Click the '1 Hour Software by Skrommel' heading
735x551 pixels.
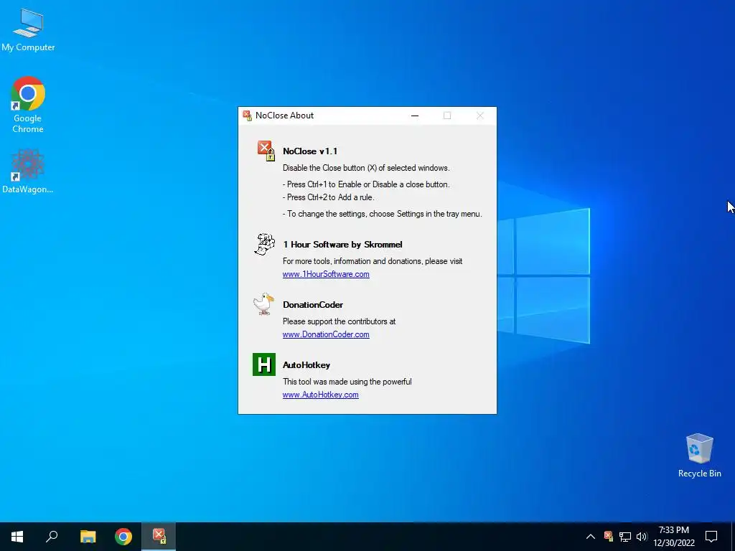[342, 245]
